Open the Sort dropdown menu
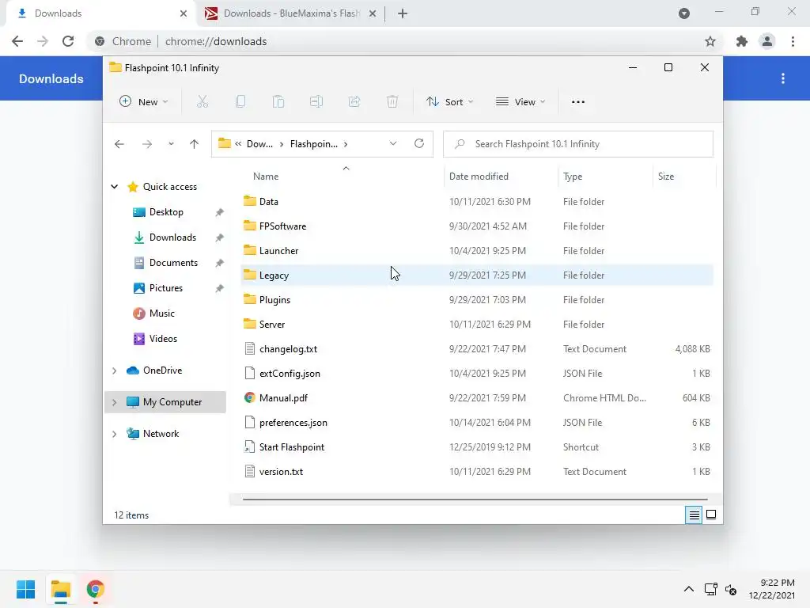Screen dimensions: 810x608 point(449,102)
